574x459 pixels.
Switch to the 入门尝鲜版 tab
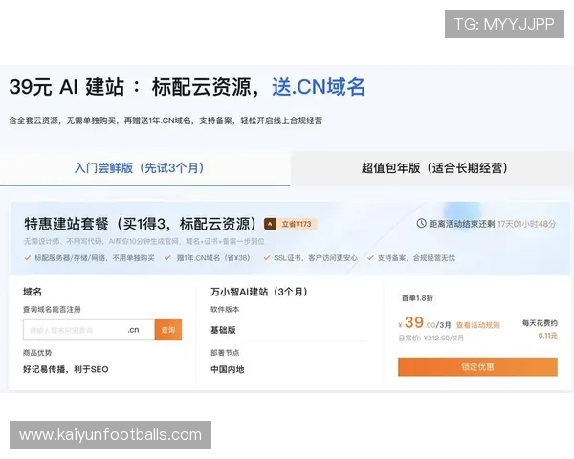(139, 168)
